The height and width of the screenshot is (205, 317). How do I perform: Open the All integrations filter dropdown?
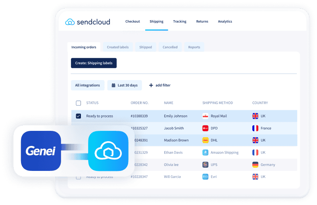[x=88, y=85]
